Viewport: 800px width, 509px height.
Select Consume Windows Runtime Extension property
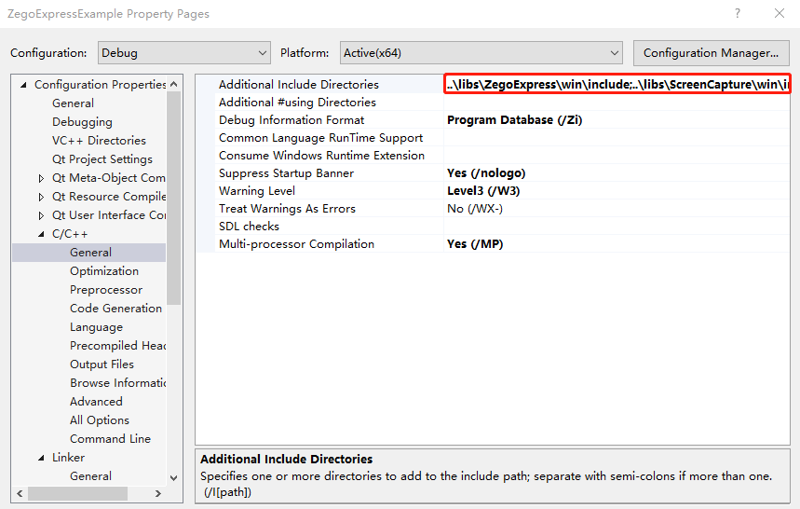pyautogui.click(x=322, y=155)
